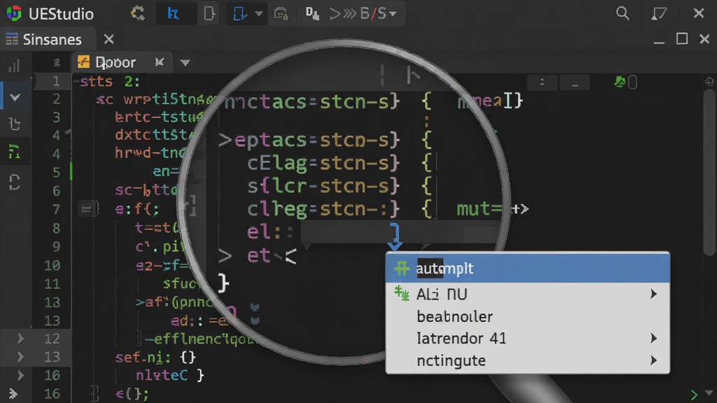This screenshot has height=403, width=717.
Task: Click the green structure sidebar icon
Action: click(x=15, y=151)
